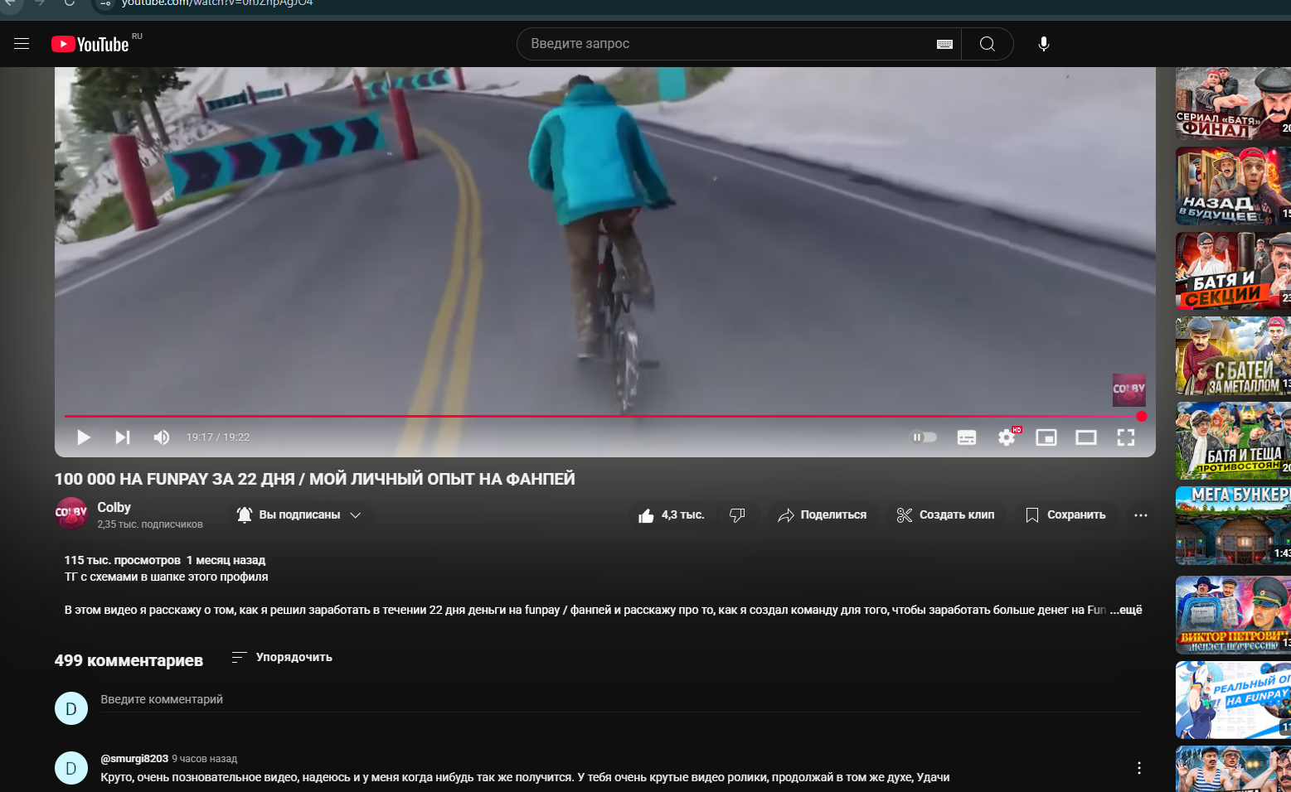Click the search magnifier button
Image resolution: width=1291 pixels, height=792 pixels.
[987, 44]
